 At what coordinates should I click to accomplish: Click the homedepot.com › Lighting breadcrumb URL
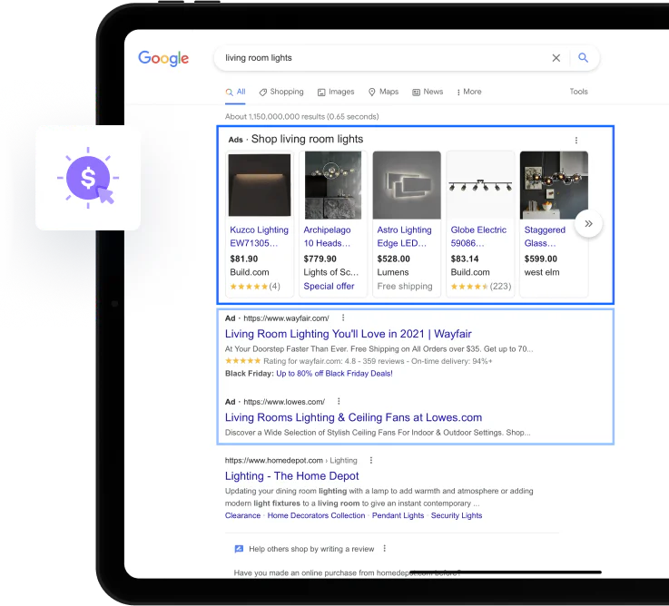291,460
